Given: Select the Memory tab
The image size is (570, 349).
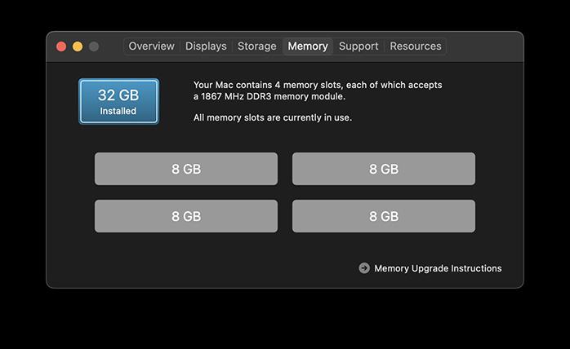Looking at the screenshot, I should pyautogui.click(x=308, y=46).
